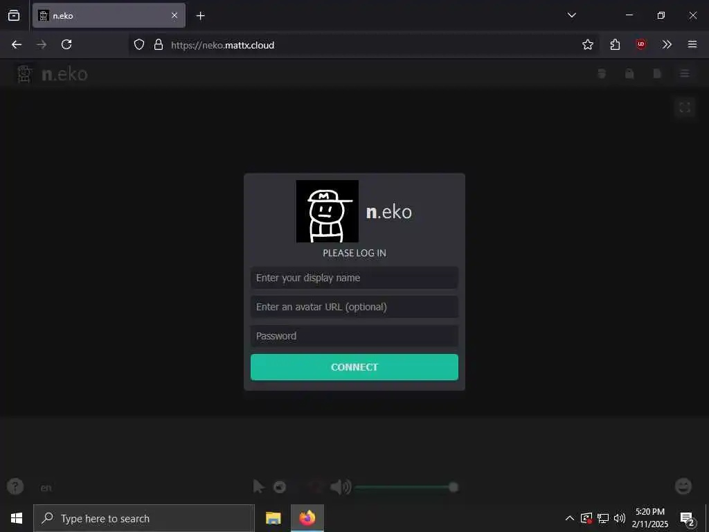The height and width of the screenshot is (532, 709).
Task: Bookmark this page with the star
Action: tap(588, 44)
